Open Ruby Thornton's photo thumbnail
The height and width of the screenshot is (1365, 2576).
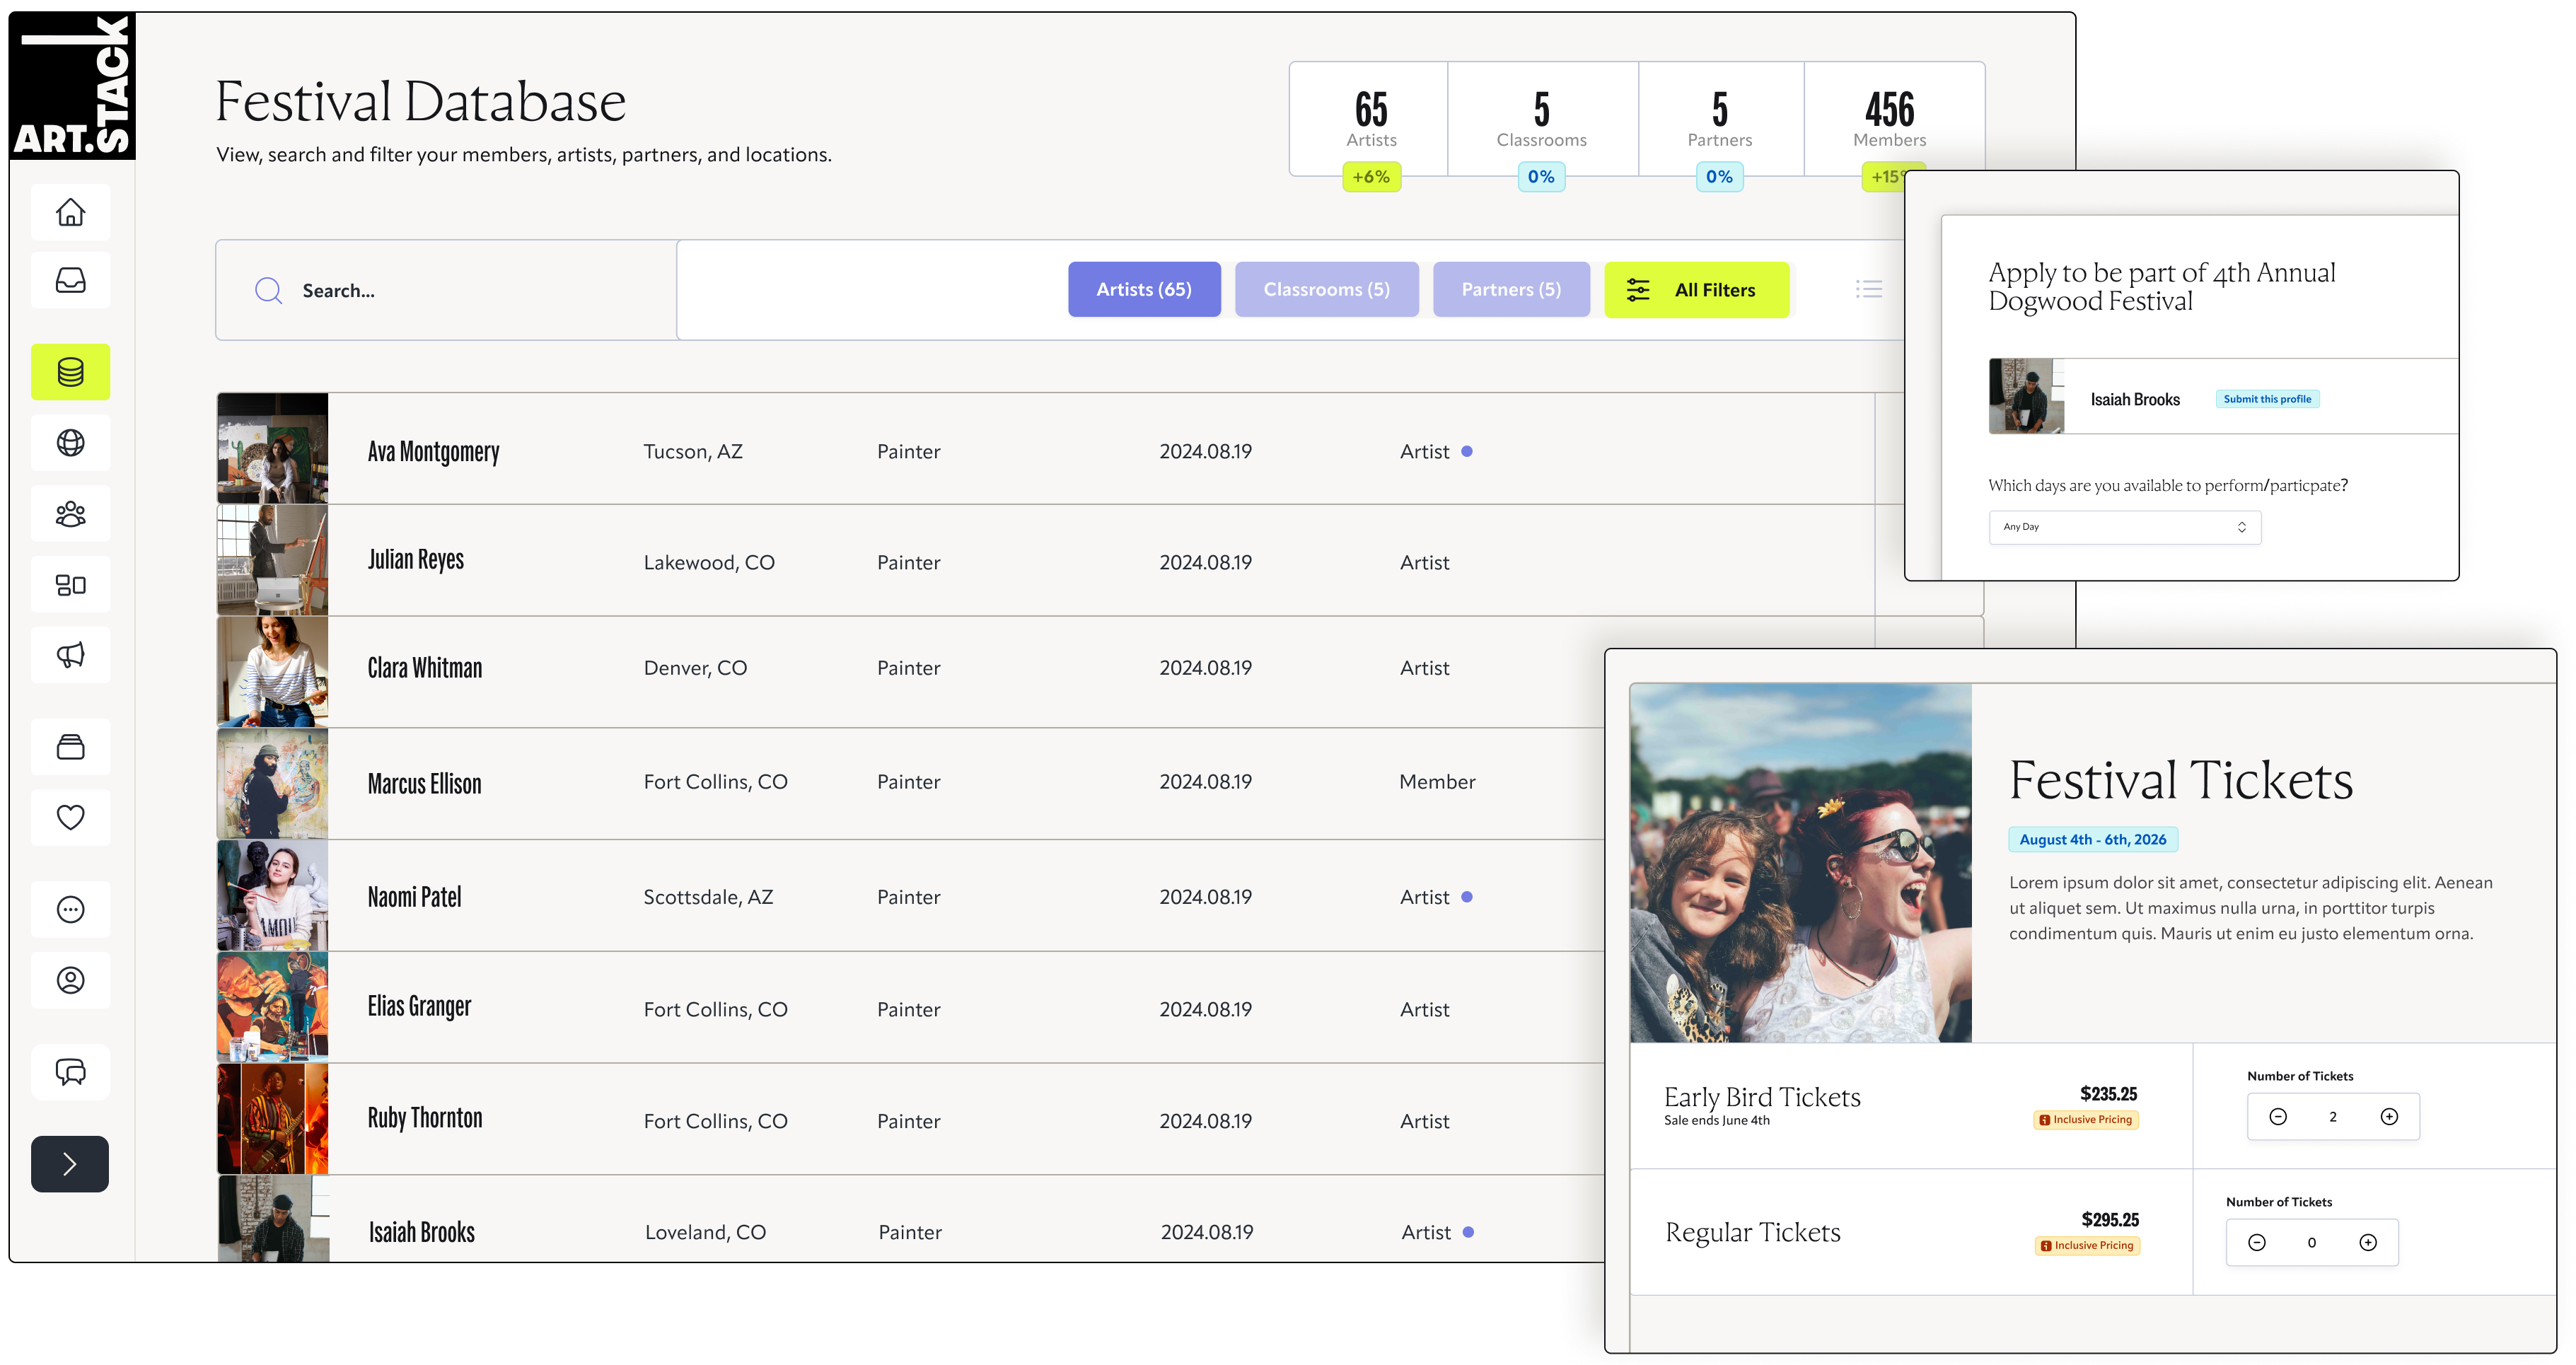(273, 1119)
